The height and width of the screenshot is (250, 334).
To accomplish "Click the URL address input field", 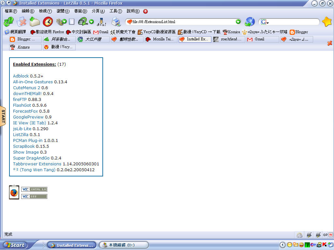I will click(183, 22).
